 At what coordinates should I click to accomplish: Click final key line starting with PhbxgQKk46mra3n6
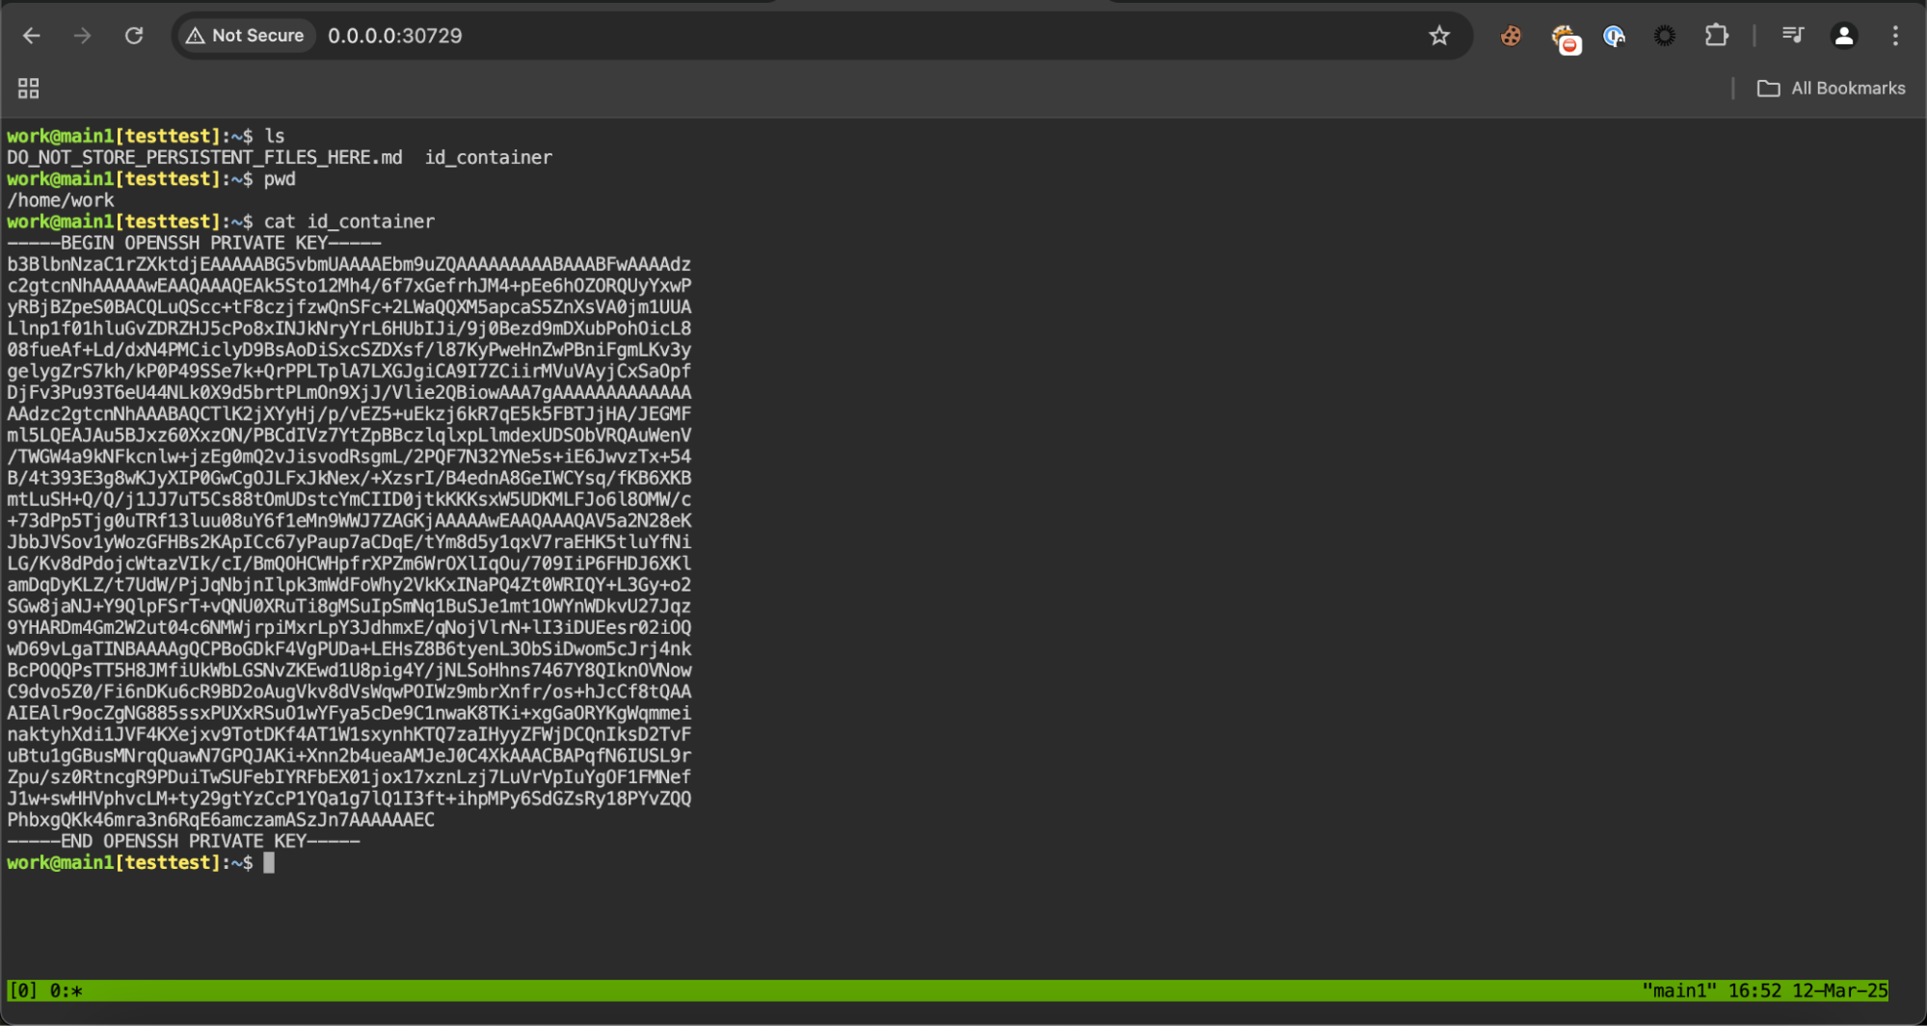click(x=221, y=820)
